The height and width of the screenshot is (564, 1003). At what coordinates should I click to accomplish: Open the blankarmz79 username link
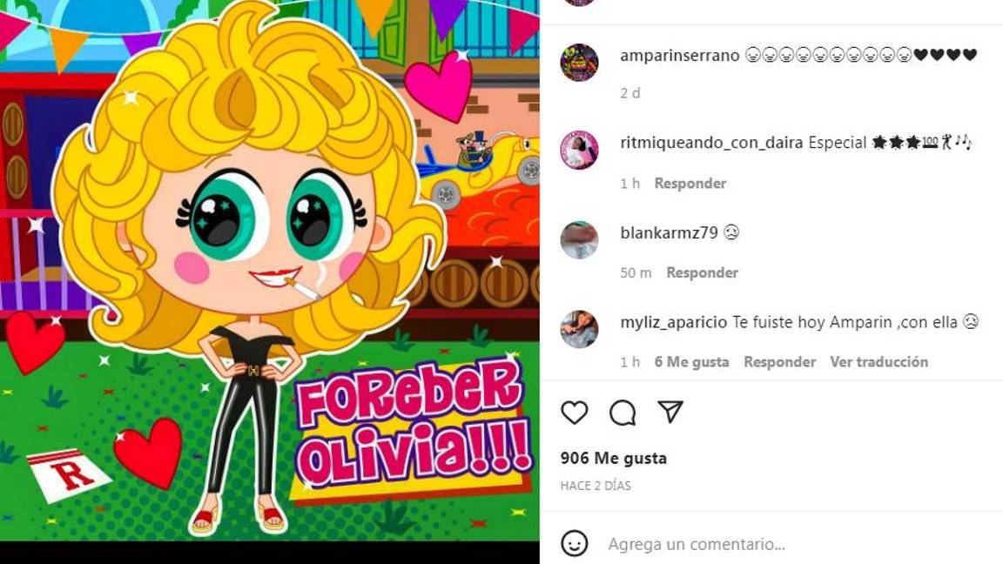pyautogui.click(x=669, y=232)
